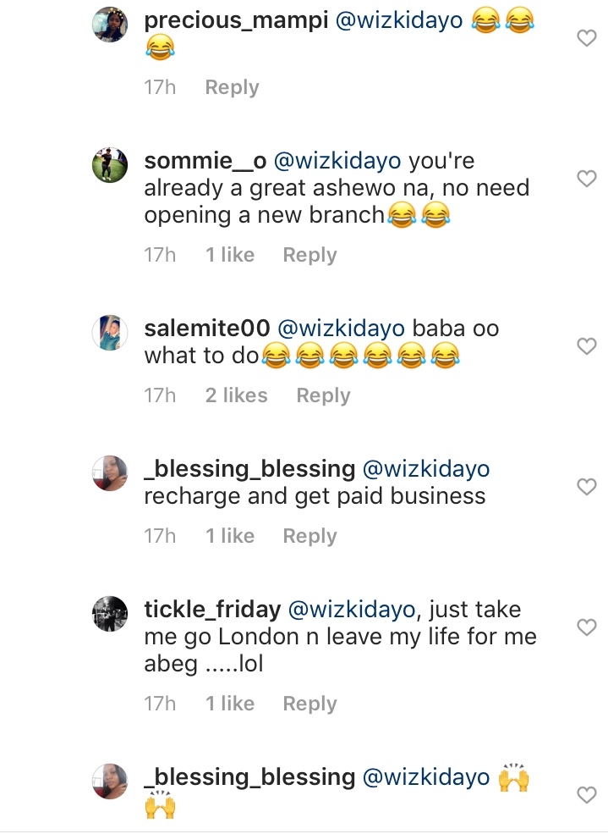View the 2 likes on salemite00's comment
The height and width of the screenshot is (834, 608).
tap(236, 395)
